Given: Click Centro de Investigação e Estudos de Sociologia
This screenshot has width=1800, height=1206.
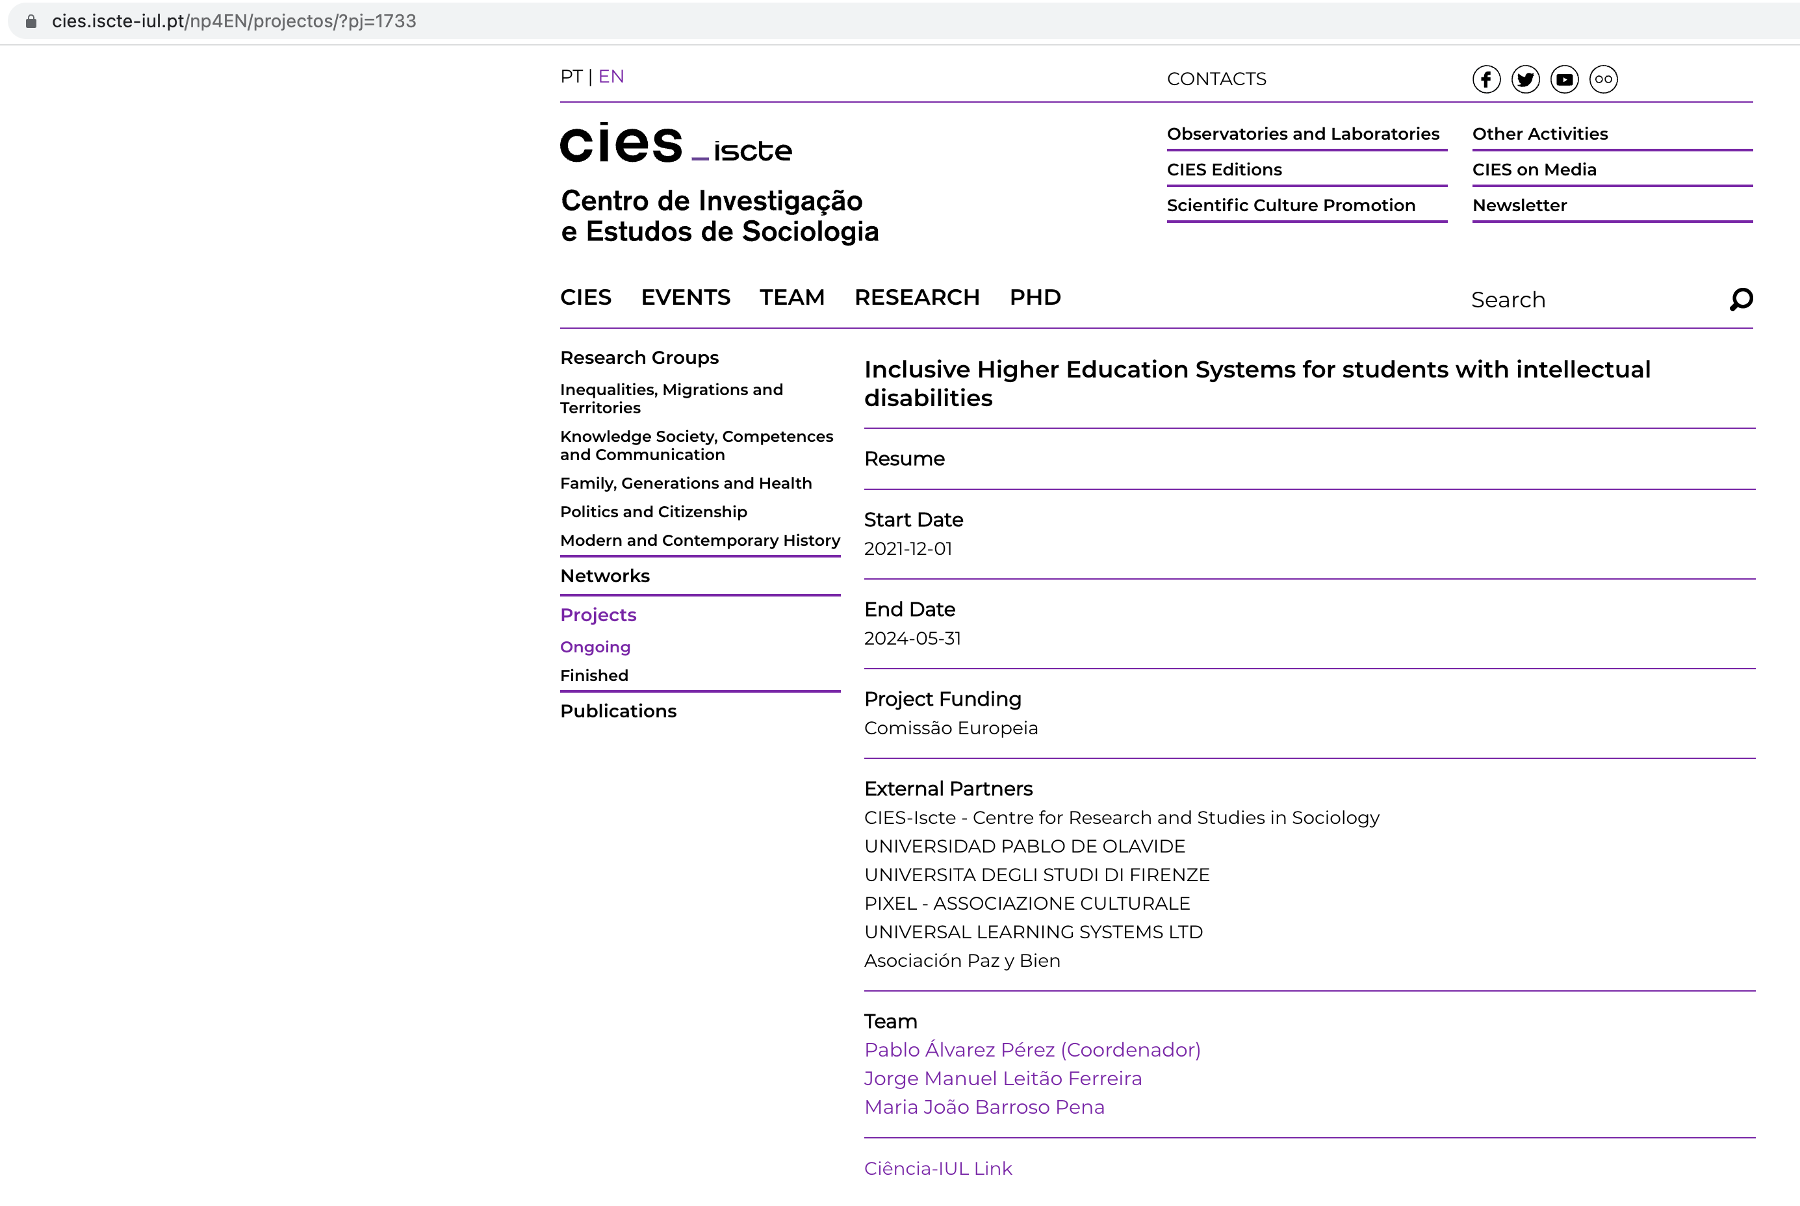Looking at the screenshot, I should coord(719,216).
